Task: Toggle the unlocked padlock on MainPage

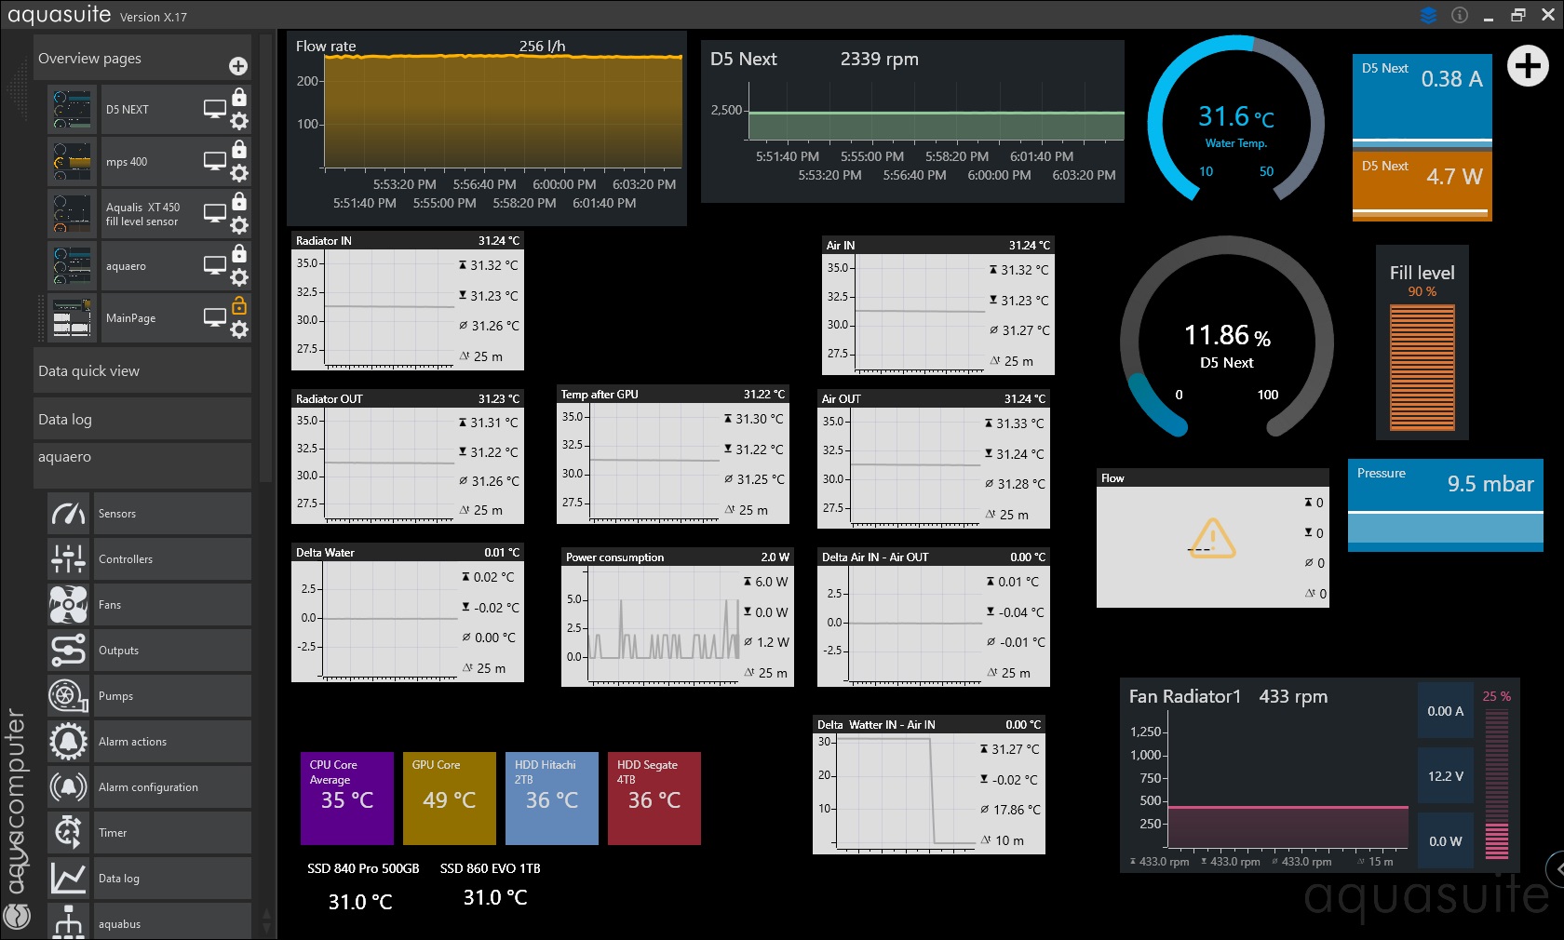Action: (x=239, y=305)
